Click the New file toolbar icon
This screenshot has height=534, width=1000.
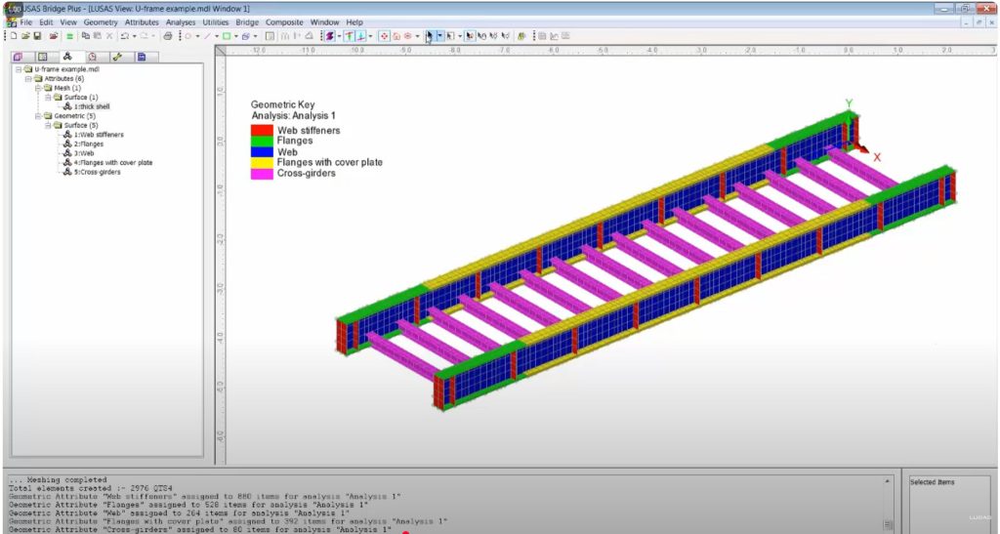point(14,36)
